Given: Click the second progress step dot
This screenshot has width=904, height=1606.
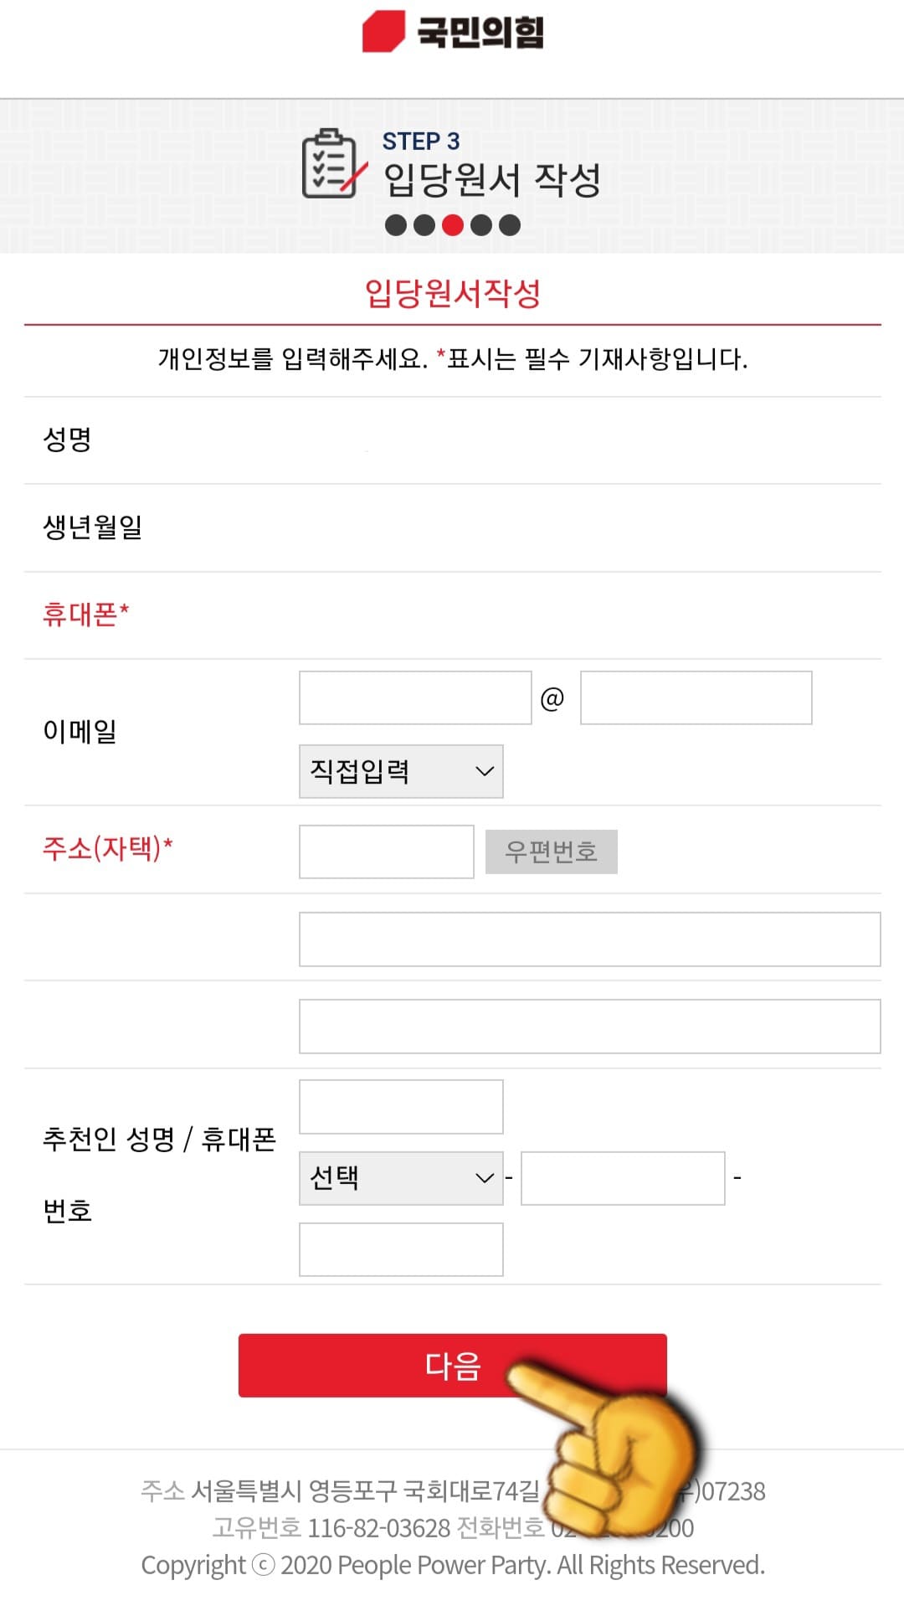Looking at the screenshot, I should (x=424, y=224).
